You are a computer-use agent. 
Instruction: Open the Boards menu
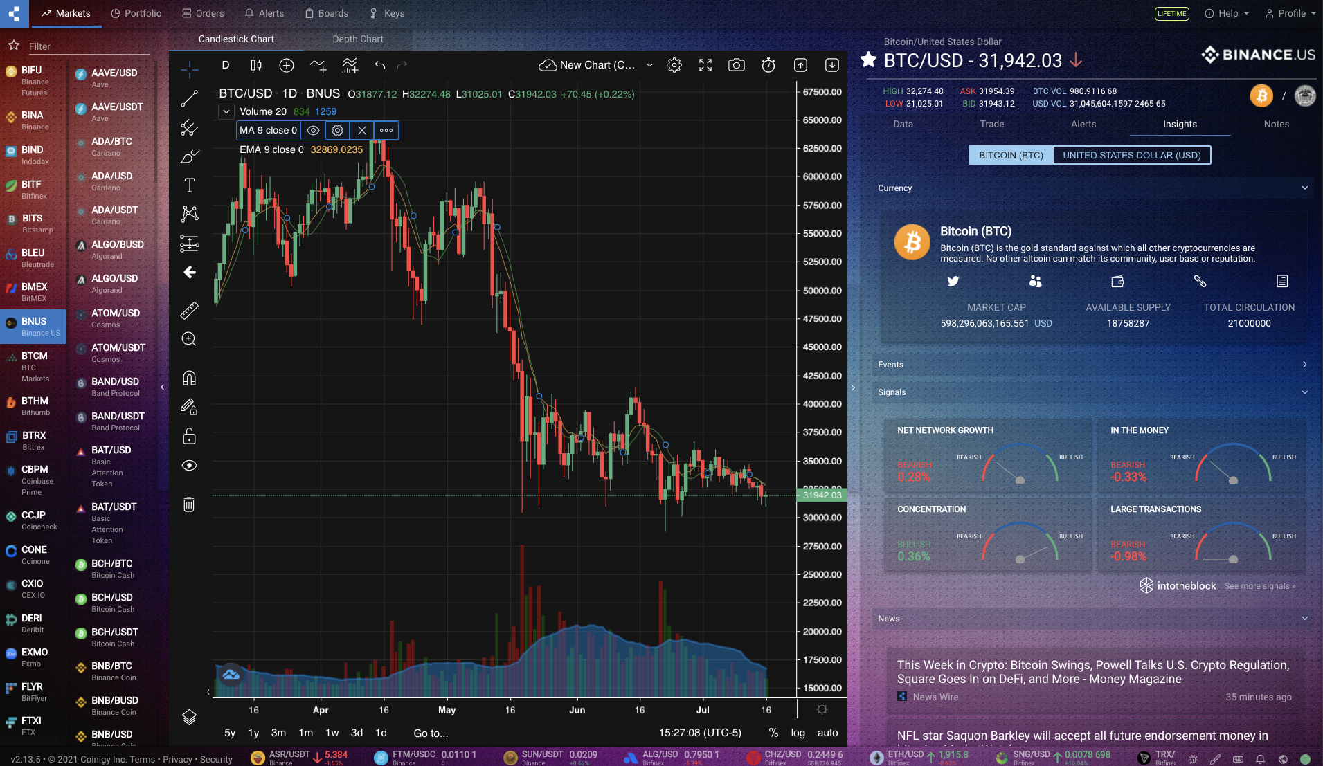pos(327,13)
